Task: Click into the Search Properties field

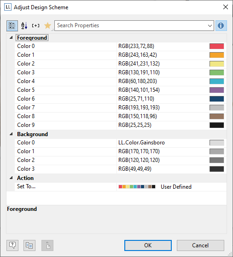Action: click(x=131, y=25)
